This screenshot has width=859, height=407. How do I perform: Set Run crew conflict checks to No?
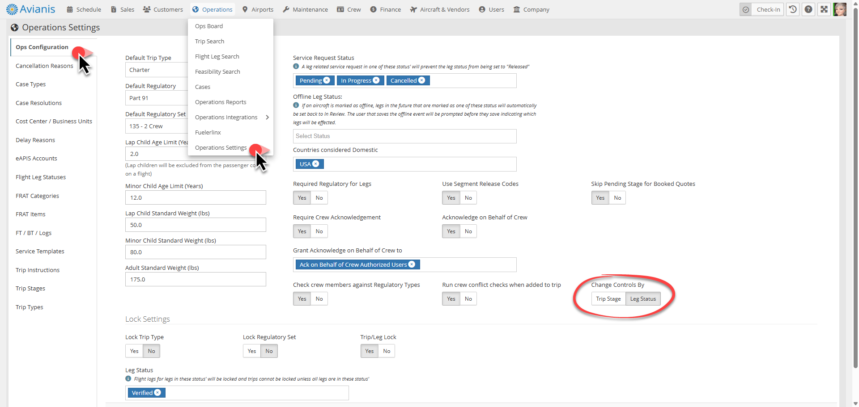pos(468,299)
